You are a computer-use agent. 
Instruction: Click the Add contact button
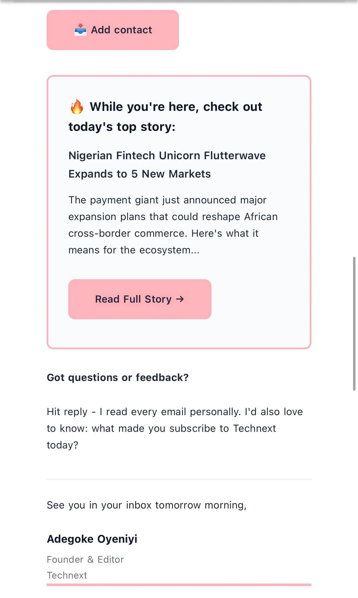click(113, 30)
